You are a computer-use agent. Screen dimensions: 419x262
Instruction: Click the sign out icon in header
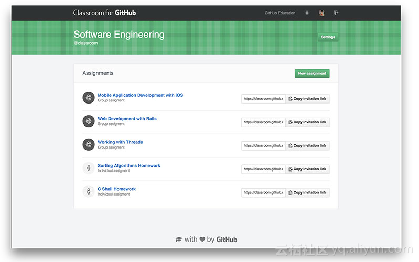(x=336, y=13)
